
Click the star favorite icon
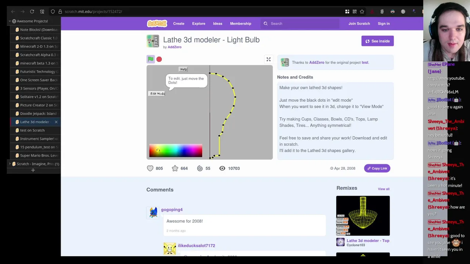pyautogui.click(x=175, y=168)
